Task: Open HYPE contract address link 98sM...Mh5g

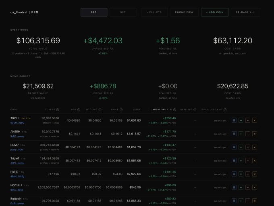Action: pos(17,177)
